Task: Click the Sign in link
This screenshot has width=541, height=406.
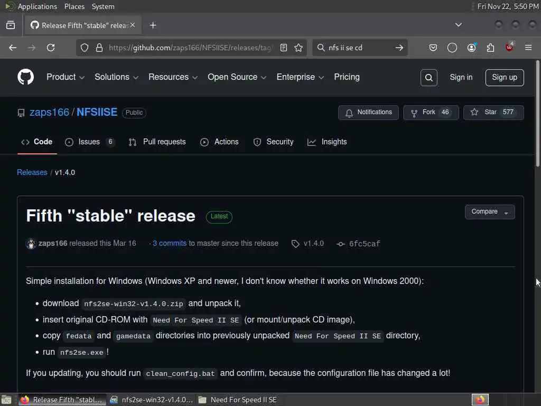Action: 461,77
